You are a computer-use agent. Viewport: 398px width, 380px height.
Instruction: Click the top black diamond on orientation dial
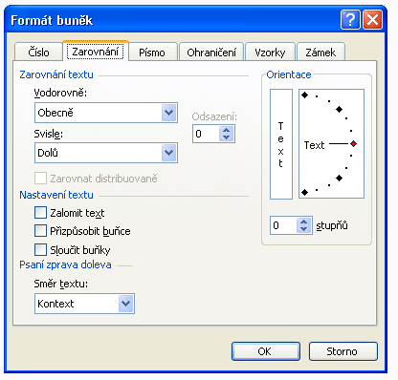click(x=305, y=95)
